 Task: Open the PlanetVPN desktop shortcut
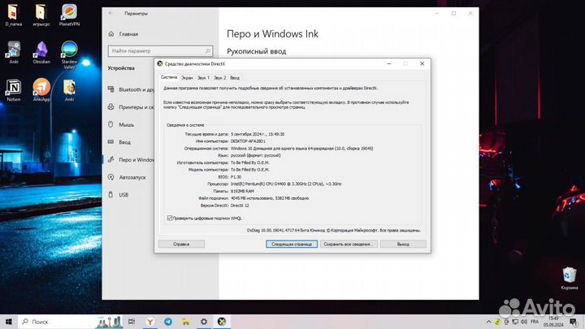pos(70,15)
